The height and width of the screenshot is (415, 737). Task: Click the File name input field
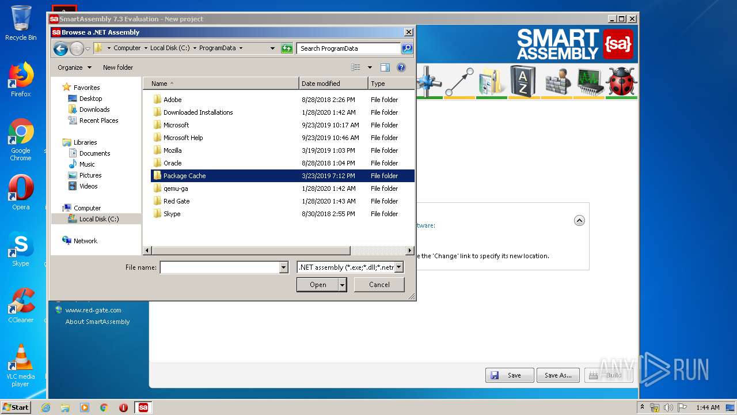(220, 267)
